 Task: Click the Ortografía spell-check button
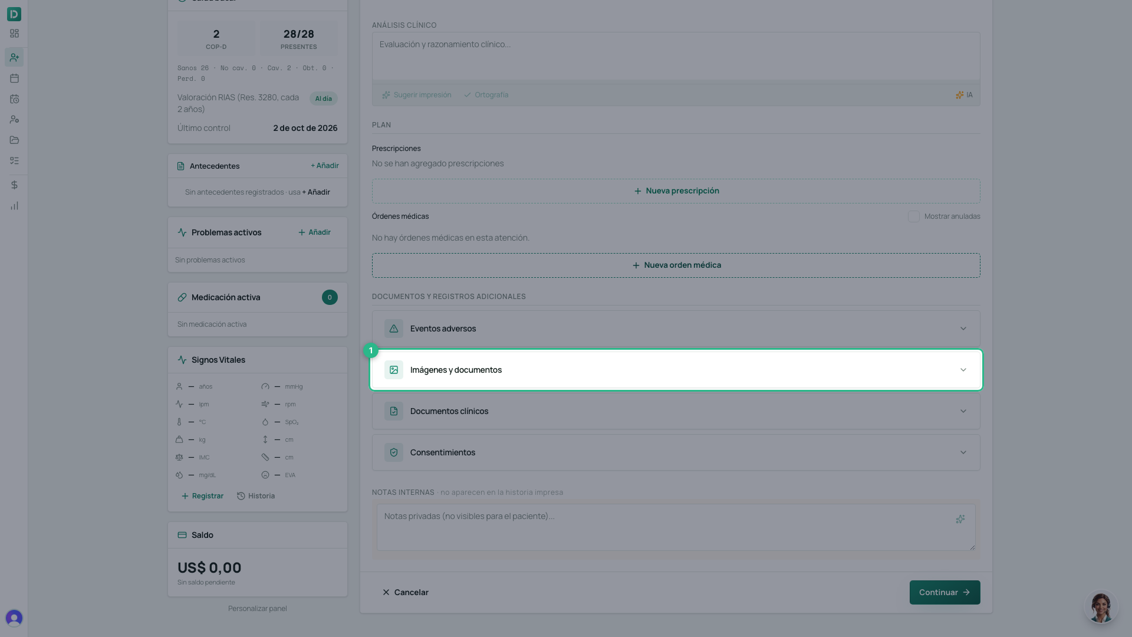486,95
